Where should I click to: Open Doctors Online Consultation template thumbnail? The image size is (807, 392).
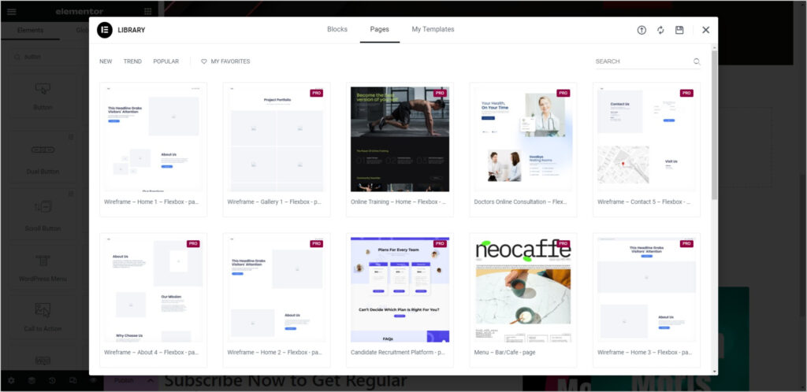[523, 139]
